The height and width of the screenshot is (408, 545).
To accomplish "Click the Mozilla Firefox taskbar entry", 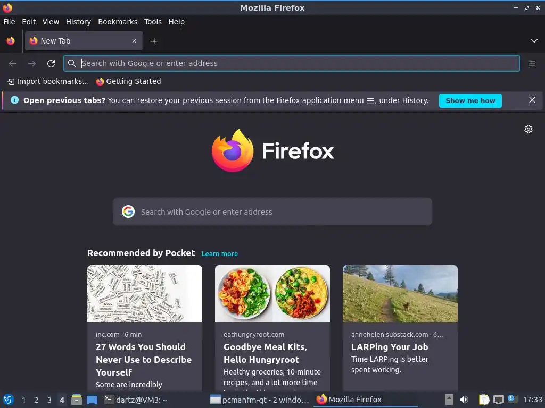I will coord(366,399).
